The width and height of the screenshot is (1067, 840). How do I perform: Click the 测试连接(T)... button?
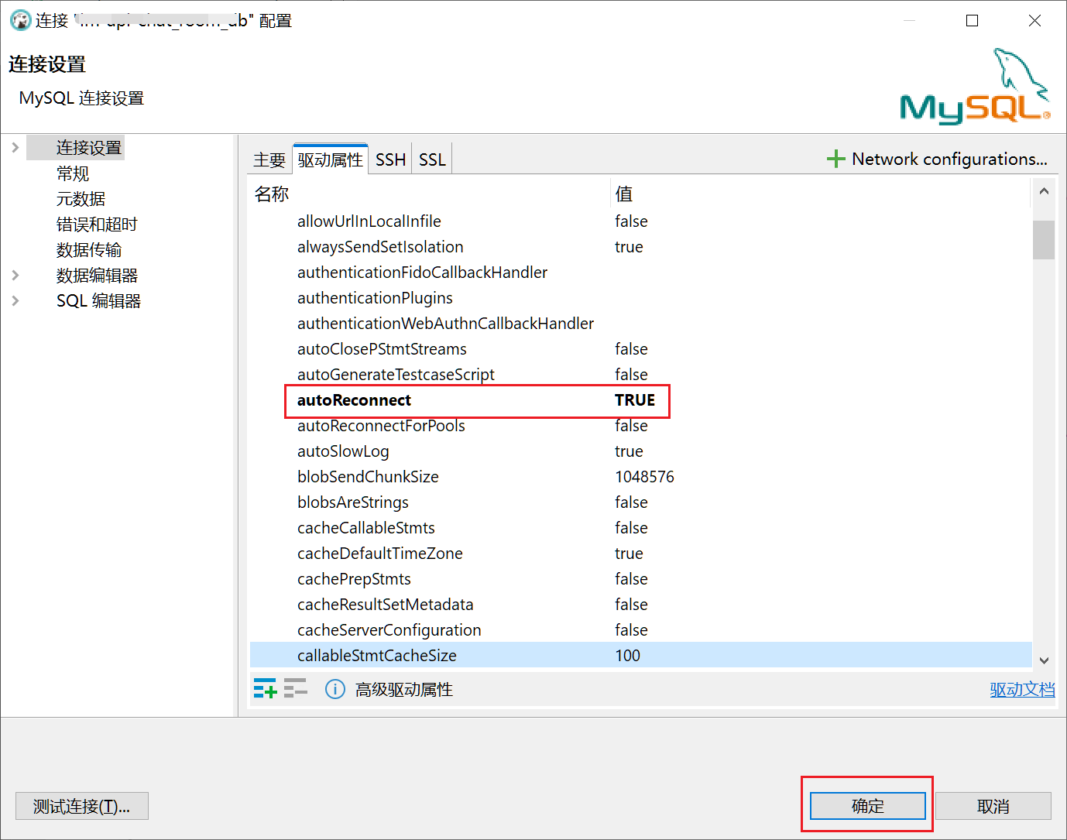[x=81, y=806]
